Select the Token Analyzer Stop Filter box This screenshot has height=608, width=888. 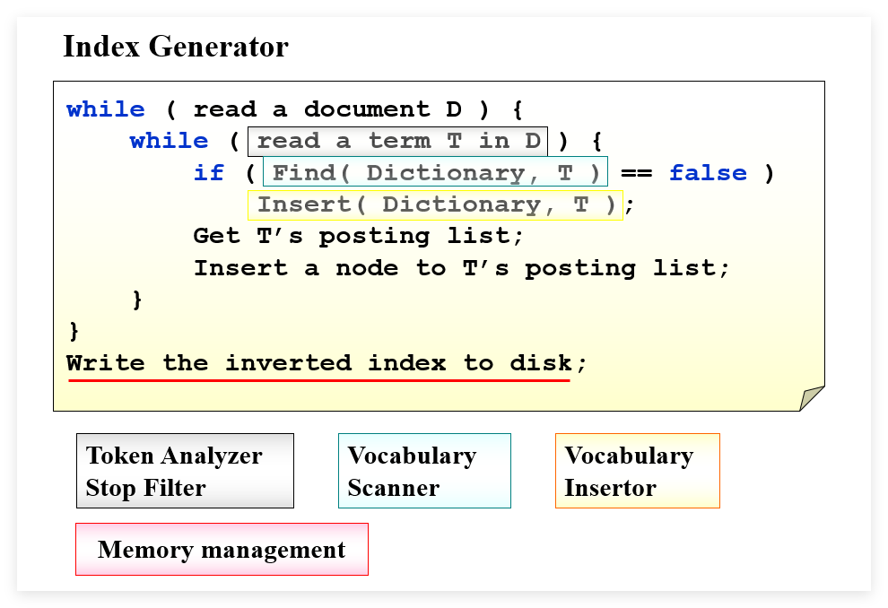(x=185, y=471)
